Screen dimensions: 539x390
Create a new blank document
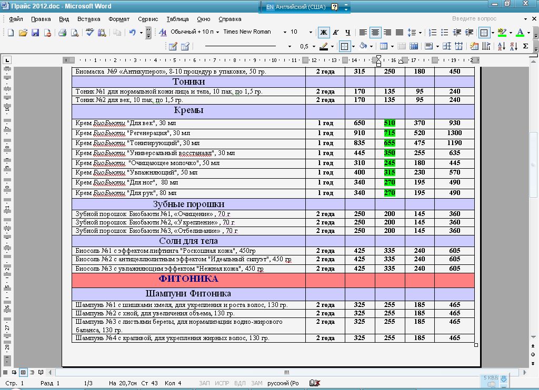coord(11,33)
